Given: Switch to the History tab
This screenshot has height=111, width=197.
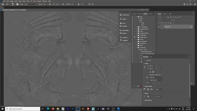Looking at the screenshot, I should click(151, 14).
